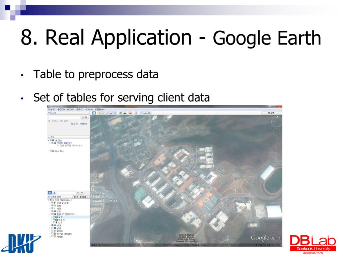Toggle the 도로 roads layer checkbox
Screen dimensions: 343x257
pos(52,211)
